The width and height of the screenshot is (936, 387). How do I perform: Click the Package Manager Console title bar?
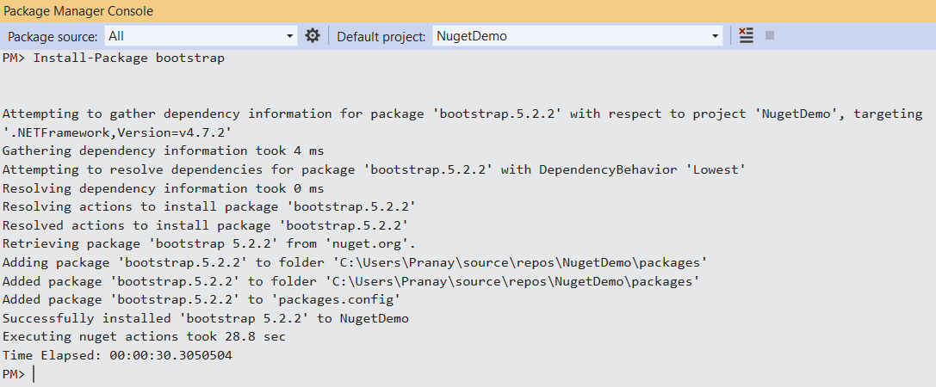(x=79, y=11)
